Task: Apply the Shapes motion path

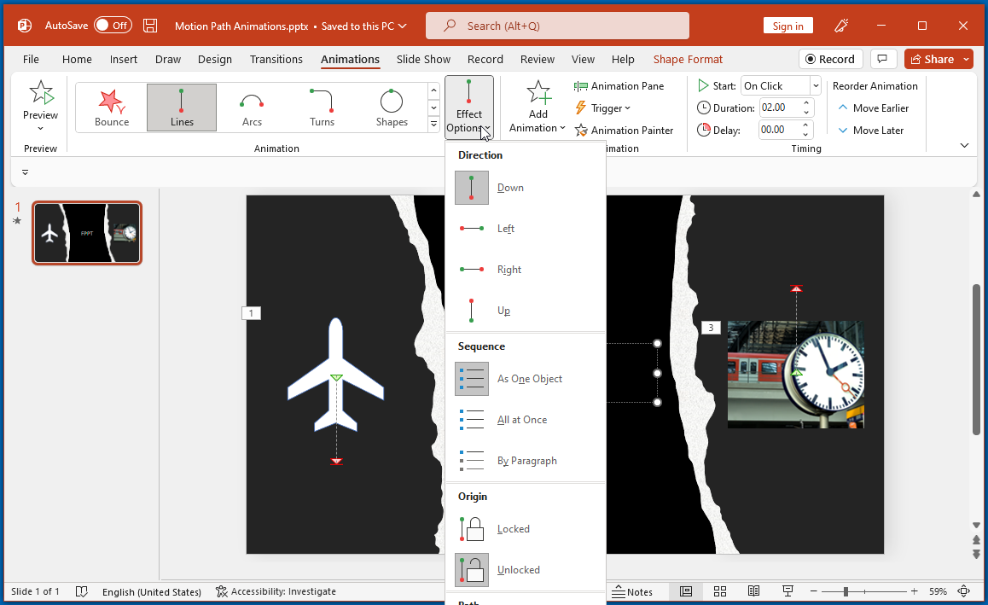Action: 392,108
